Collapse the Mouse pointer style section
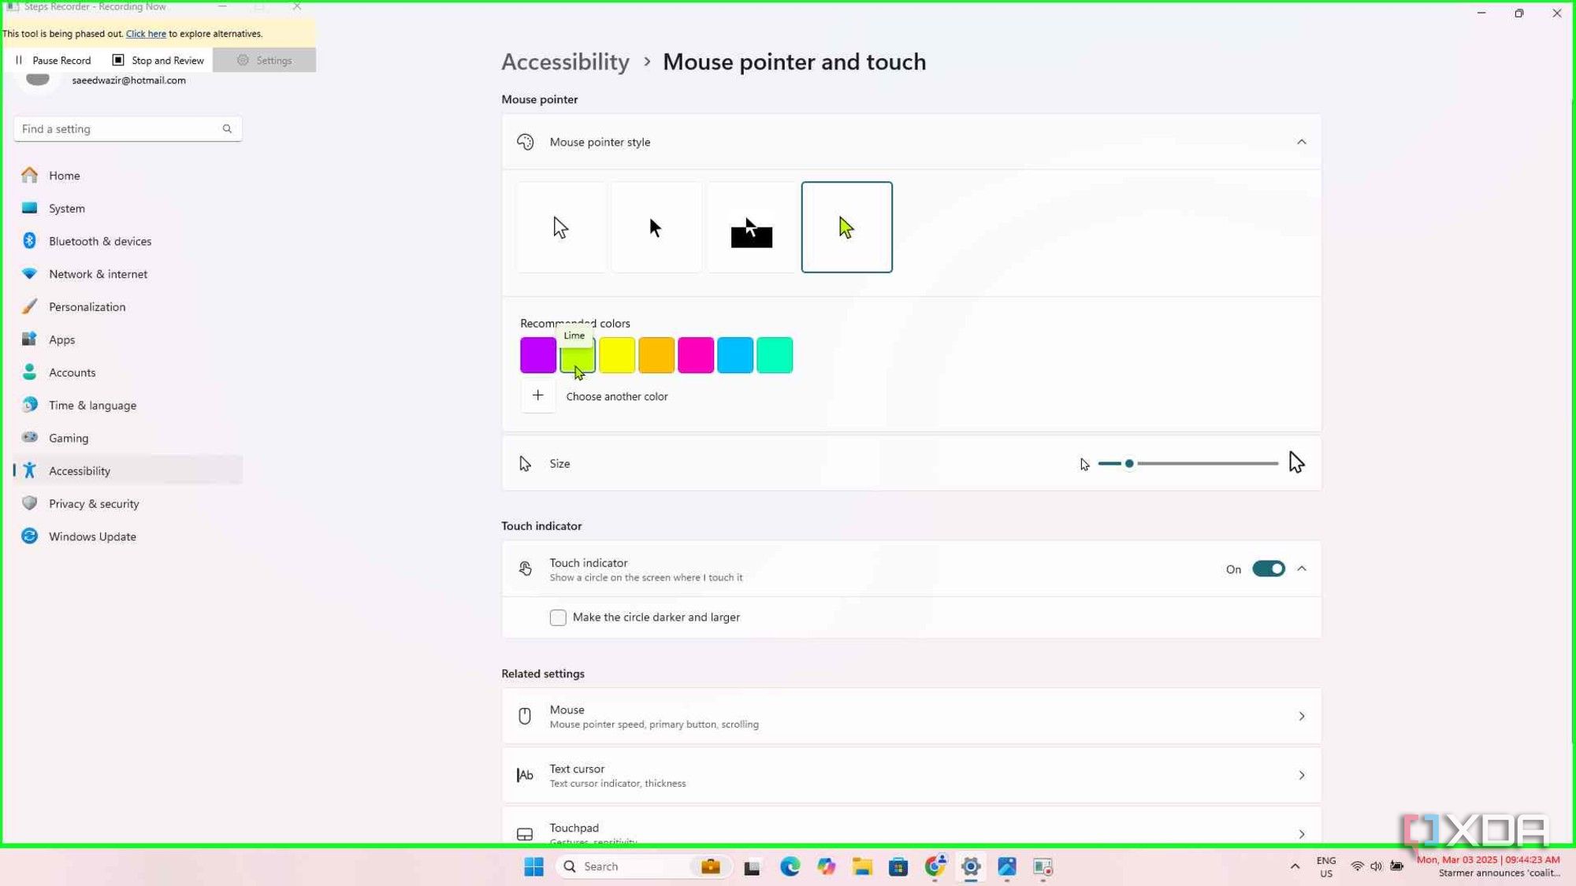 tap(1301, 142)
